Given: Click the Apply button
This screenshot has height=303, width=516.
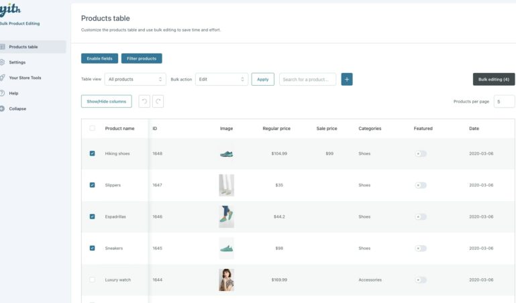Looking at the screenshot, I should [x=262, y=79].
